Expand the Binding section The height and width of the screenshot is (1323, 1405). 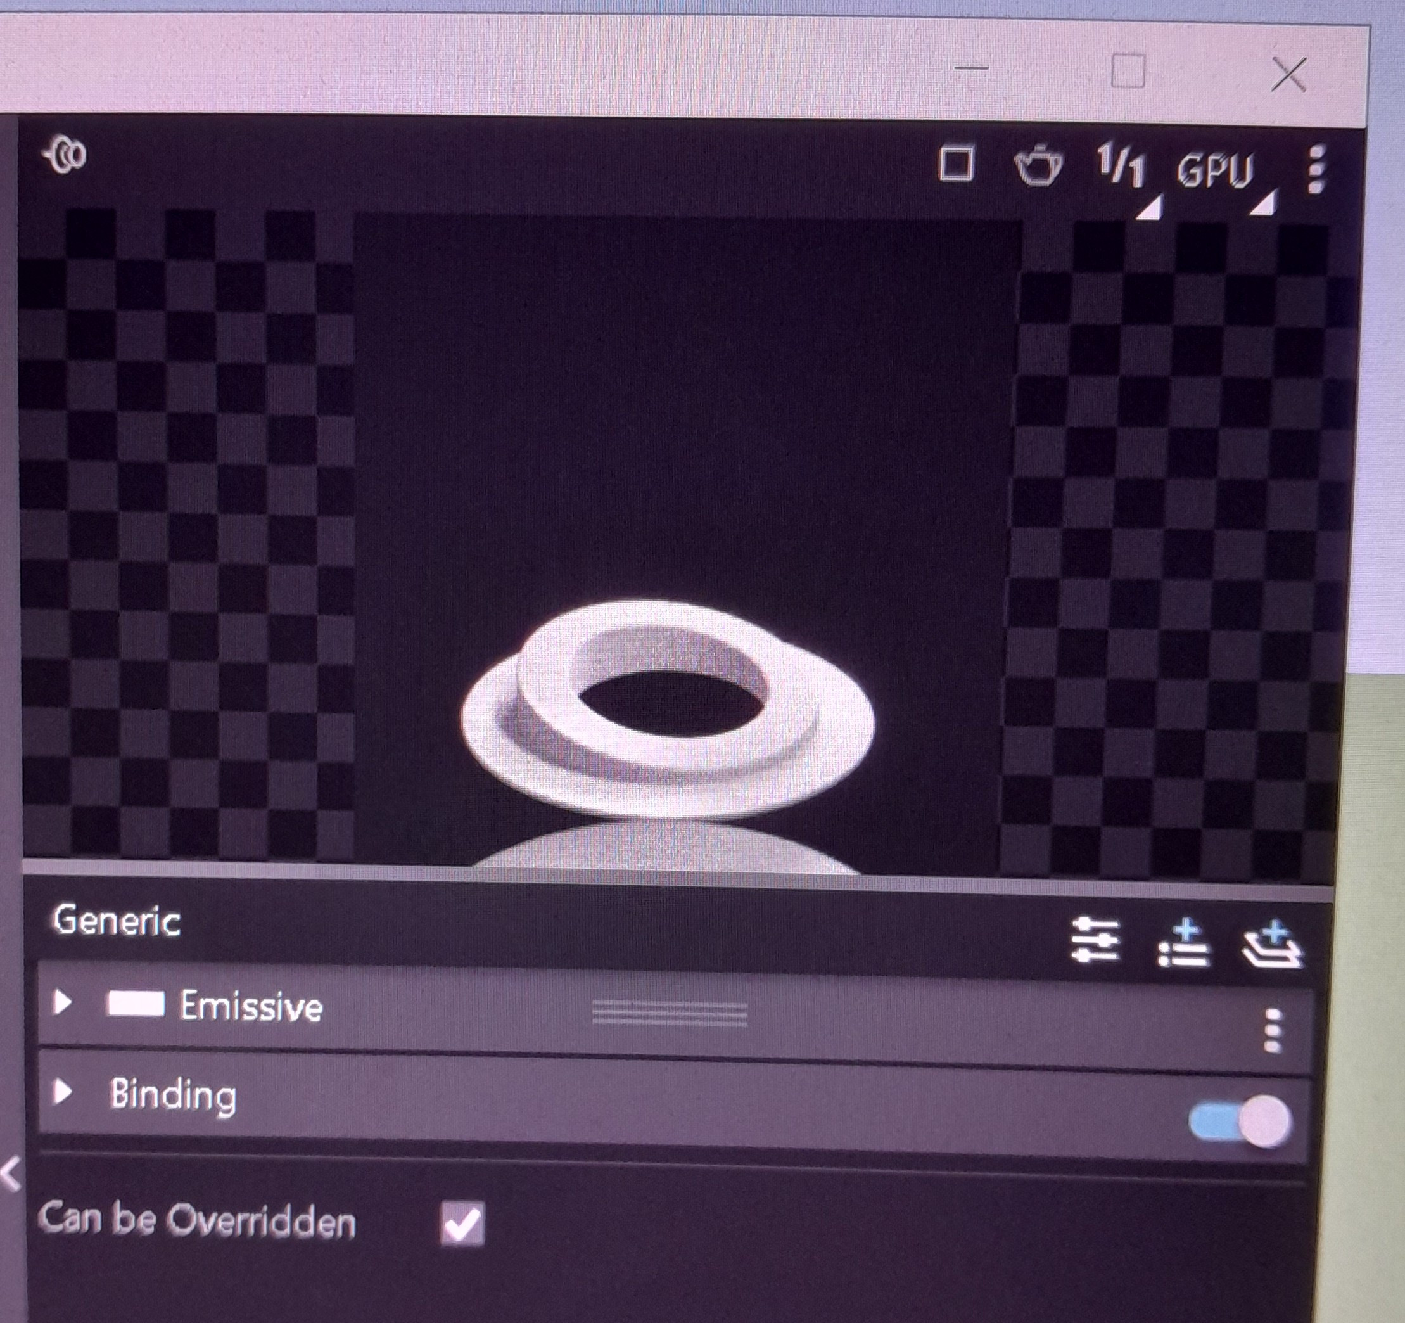[63, 1092]
